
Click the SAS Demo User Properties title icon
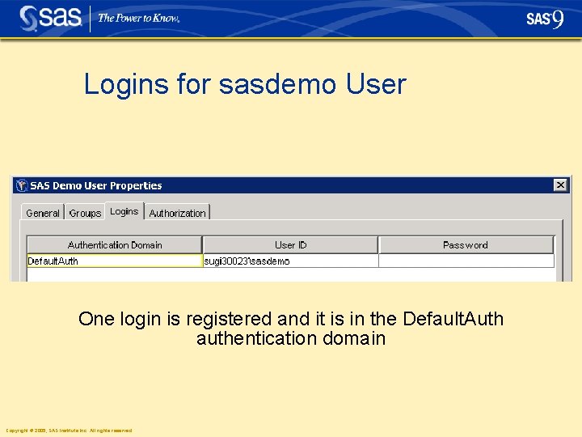point(22,185)
